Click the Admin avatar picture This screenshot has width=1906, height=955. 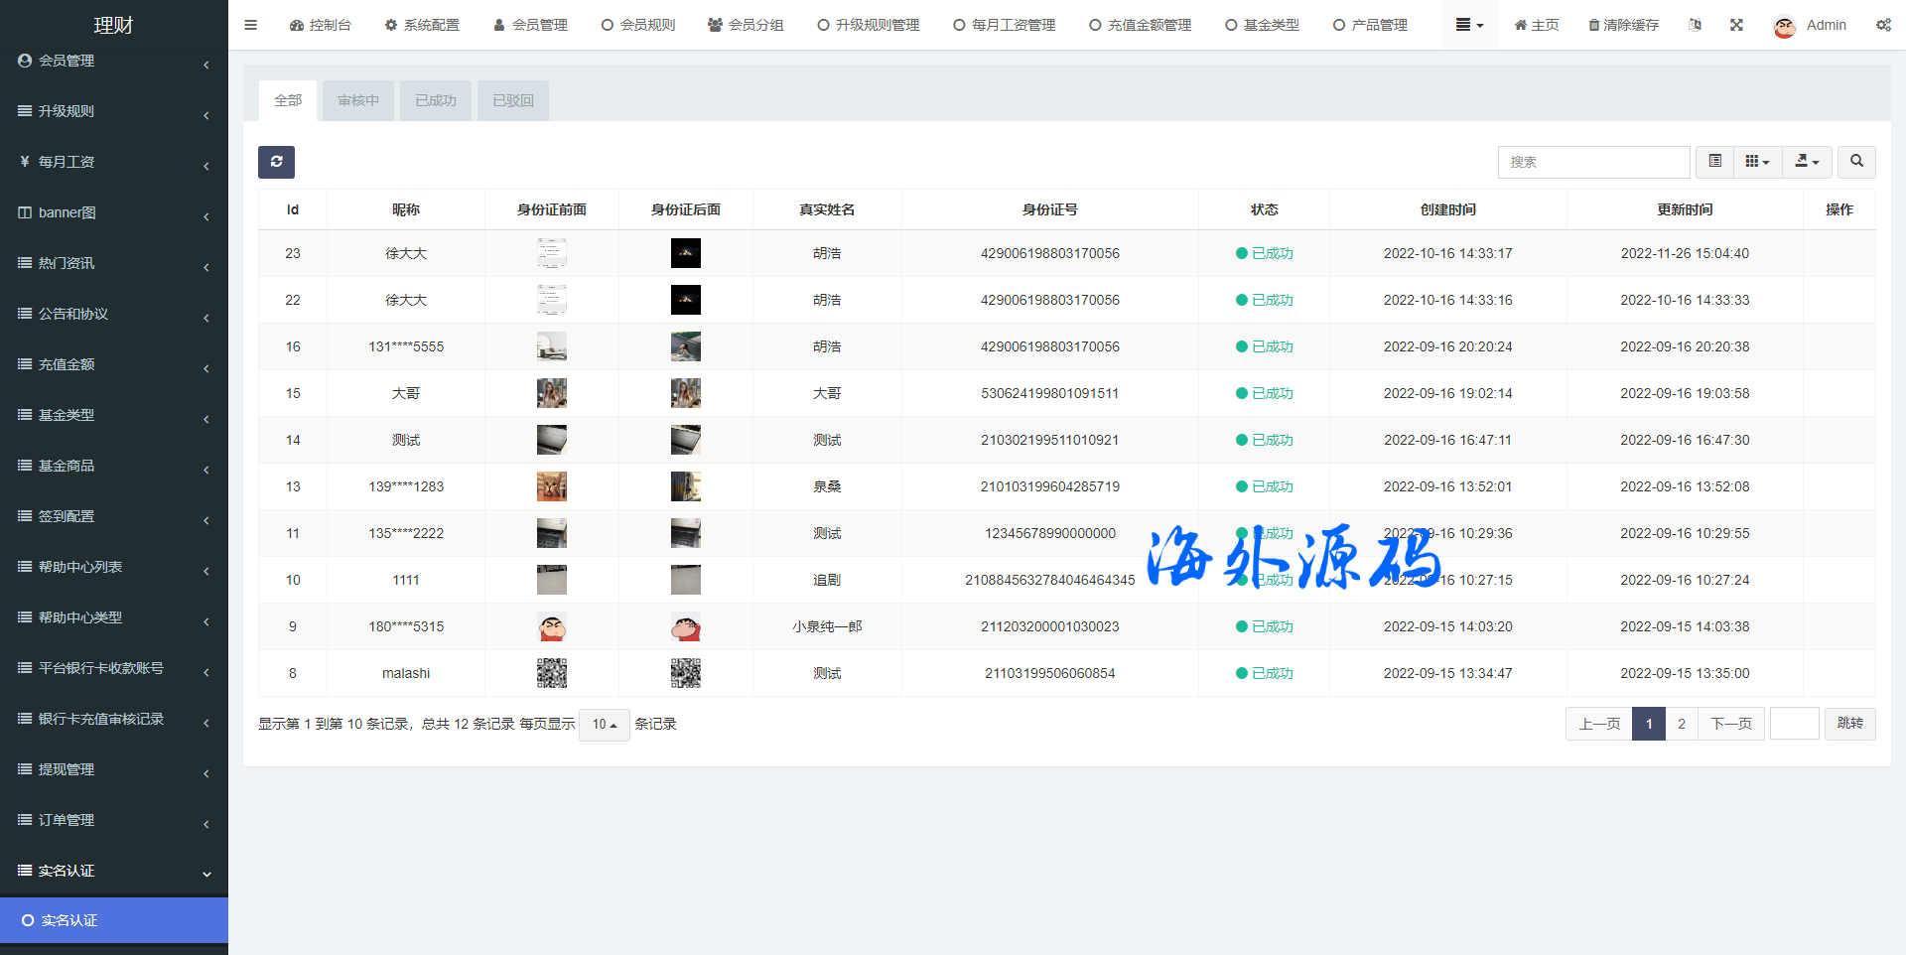1784,27
